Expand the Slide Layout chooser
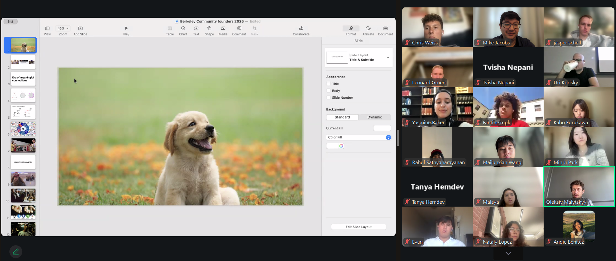 tap(359, 58)
